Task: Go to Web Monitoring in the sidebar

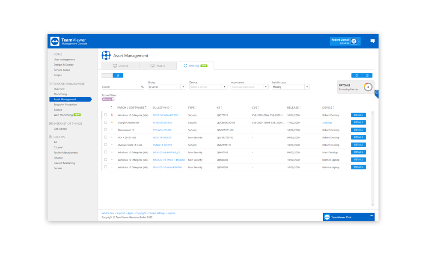Action: pos(63,115)
